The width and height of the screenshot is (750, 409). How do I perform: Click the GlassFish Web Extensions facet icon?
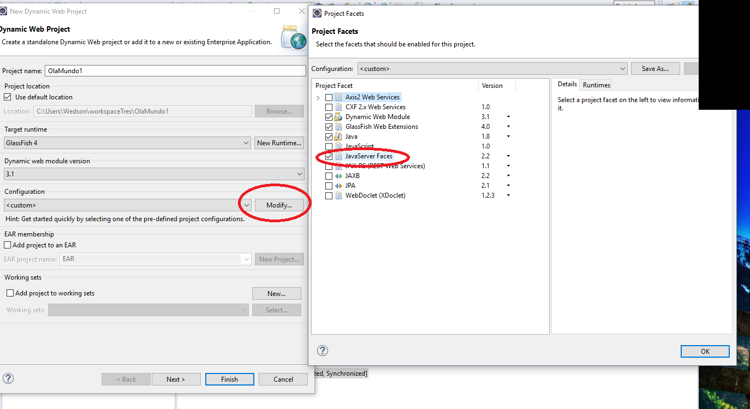coord(338,127)
